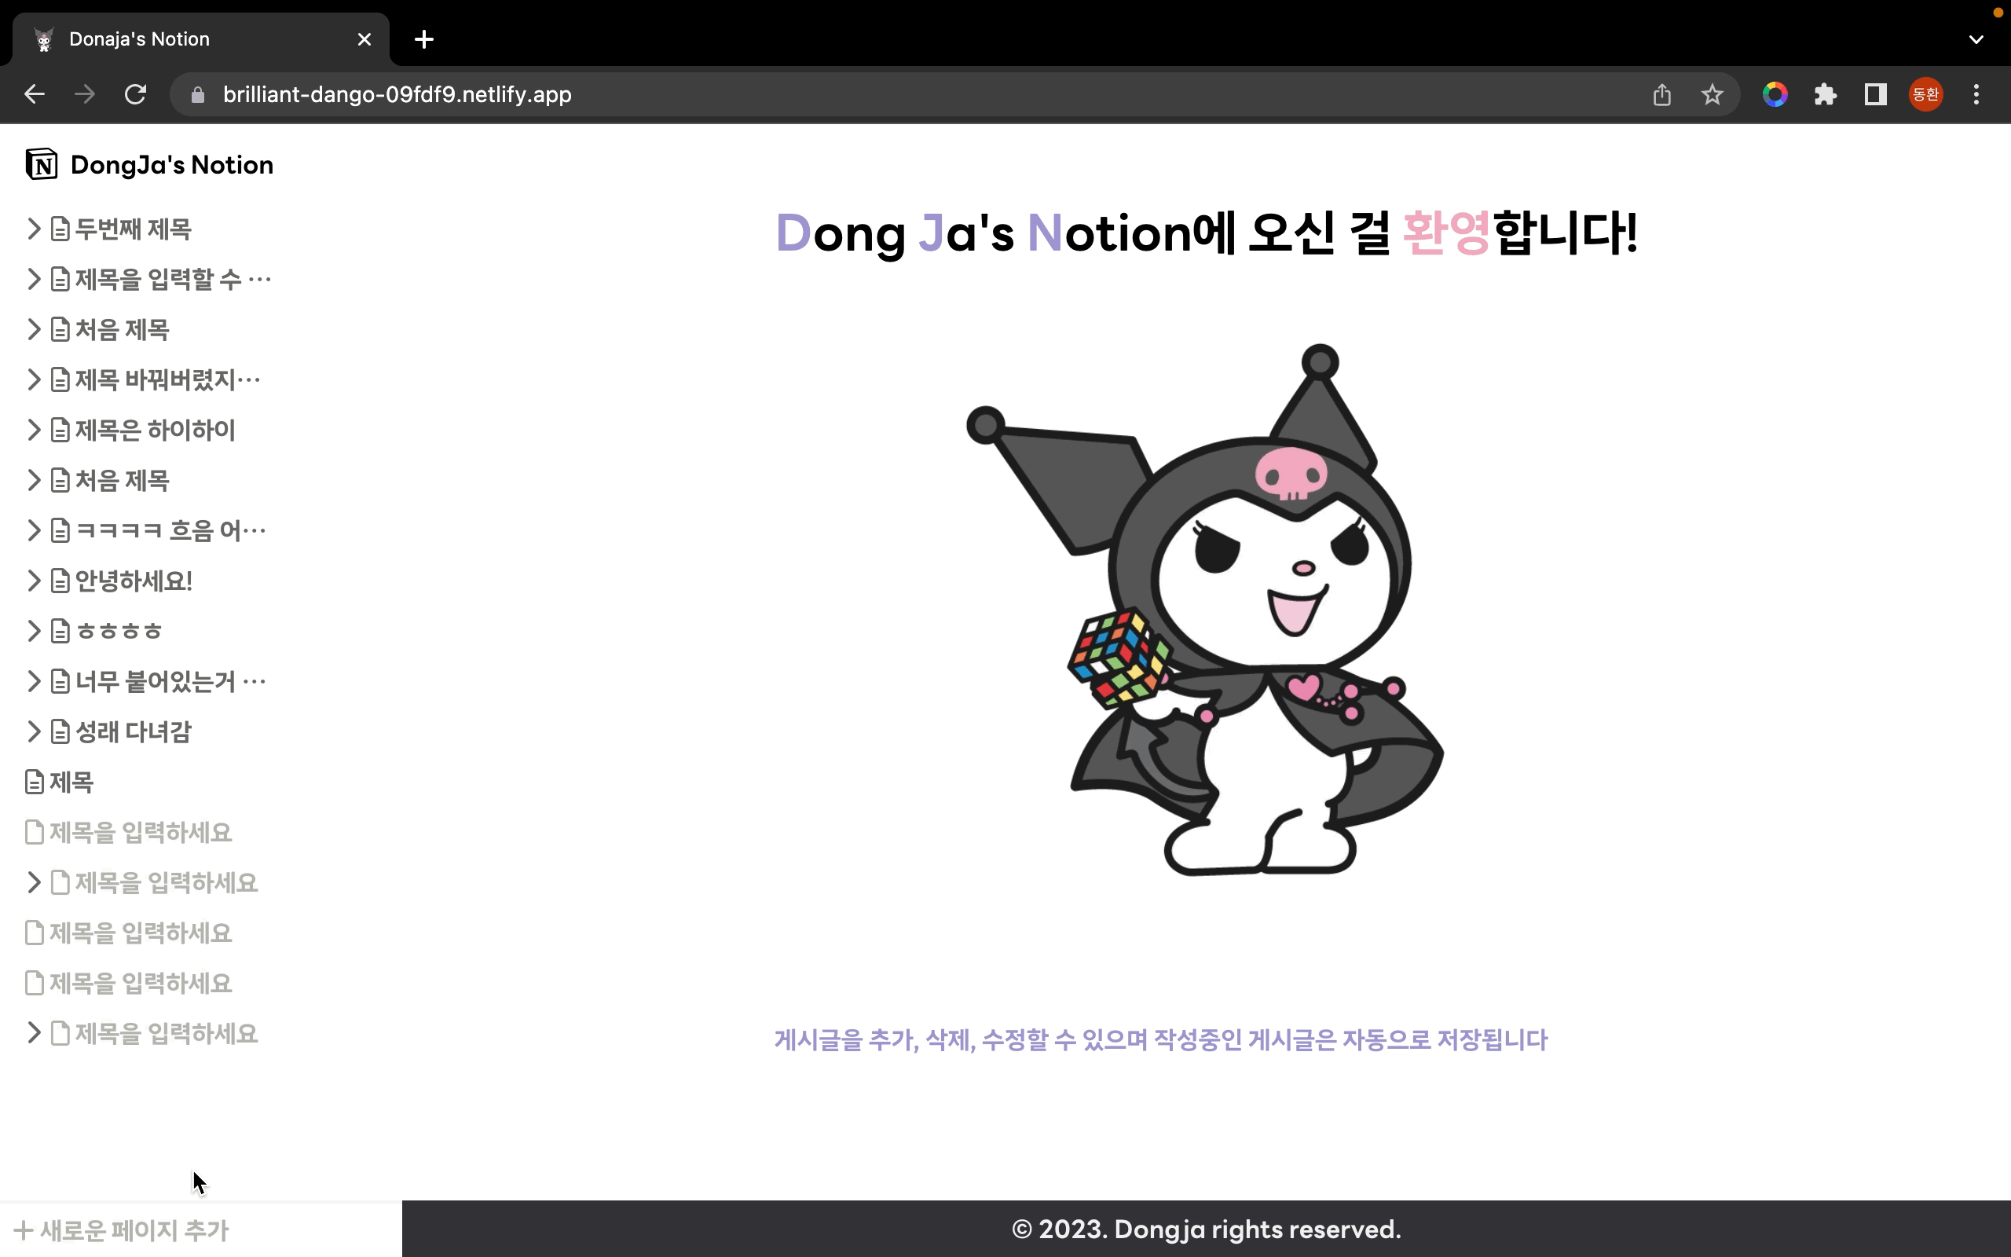This screenshot has width=2011, height=1257.
Task: Open the Chrome three-dot menu
Action: [1976, 95]
